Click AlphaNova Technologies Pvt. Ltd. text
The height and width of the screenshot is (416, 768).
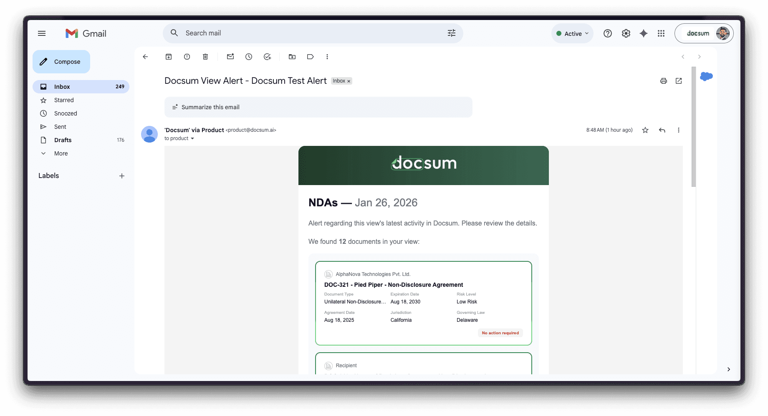coord(373,274)
